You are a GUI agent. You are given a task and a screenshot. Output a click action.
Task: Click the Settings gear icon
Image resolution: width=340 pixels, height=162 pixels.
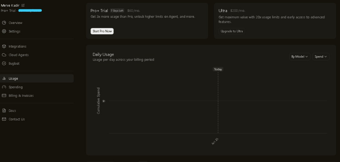[4, 31]
